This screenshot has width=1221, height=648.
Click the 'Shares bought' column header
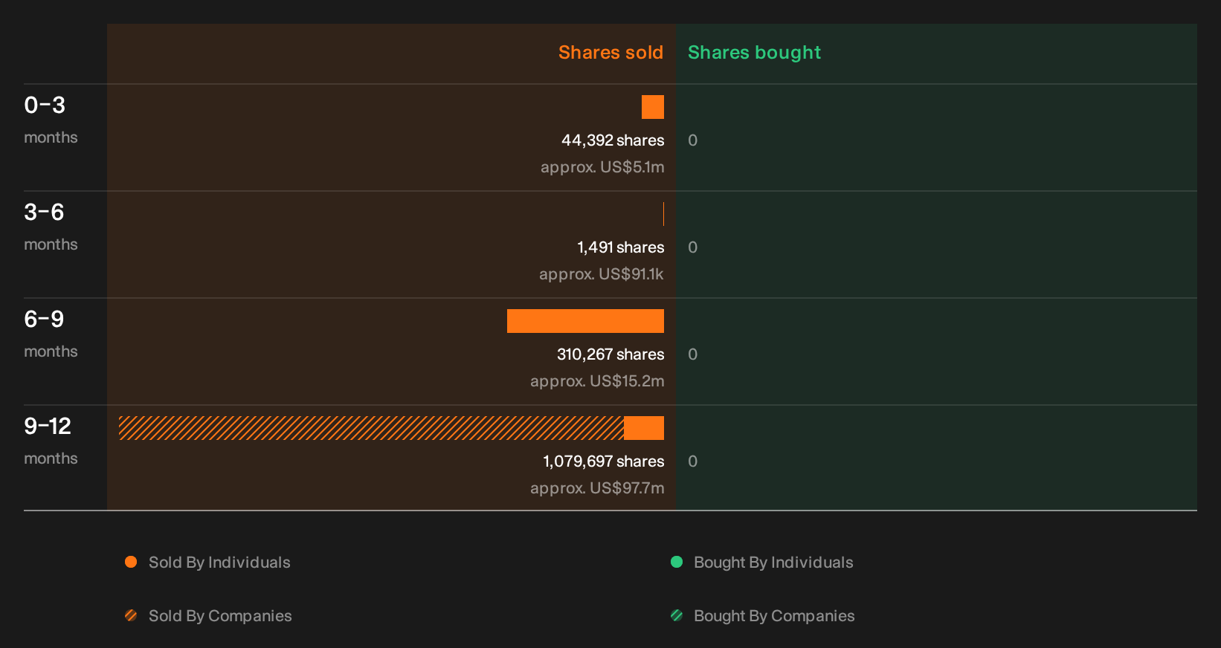point(754,53)
